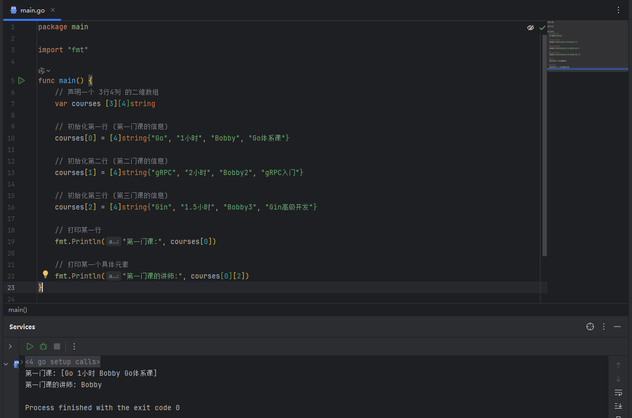Viewport: 632px width, 418px height.
Task: Run main() using the gutter play icon
Action: [x=21, y=80]
